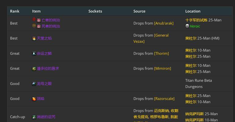Open the [Anub'arak] boss link
This screenshot has width=235, height=122.
164,23
